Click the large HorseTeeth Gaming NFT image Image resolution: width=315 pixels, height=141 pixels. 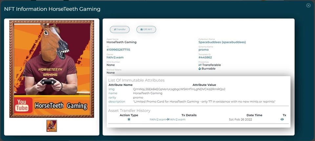tap(52, 69)
